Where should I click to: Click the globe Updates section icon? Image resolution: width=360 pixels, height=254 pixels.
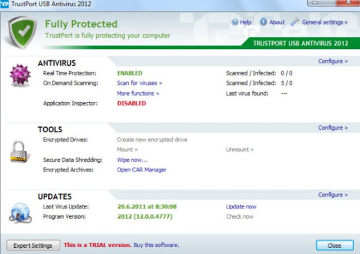coord(20,213)
